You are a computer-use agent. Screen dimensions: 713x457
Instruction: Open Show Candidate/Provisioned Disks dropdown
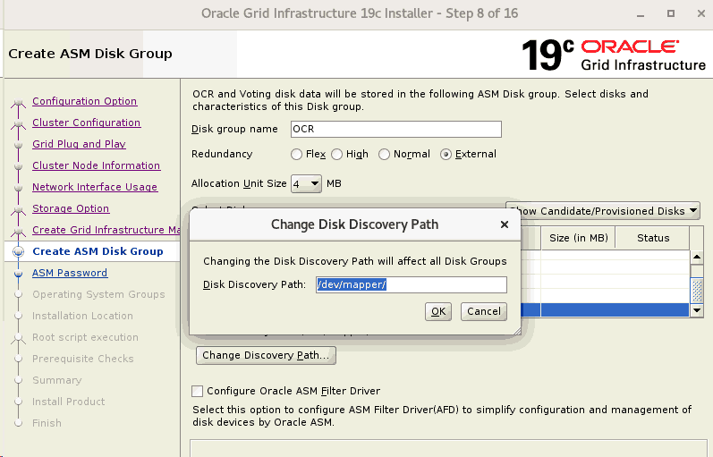point(602,210)
